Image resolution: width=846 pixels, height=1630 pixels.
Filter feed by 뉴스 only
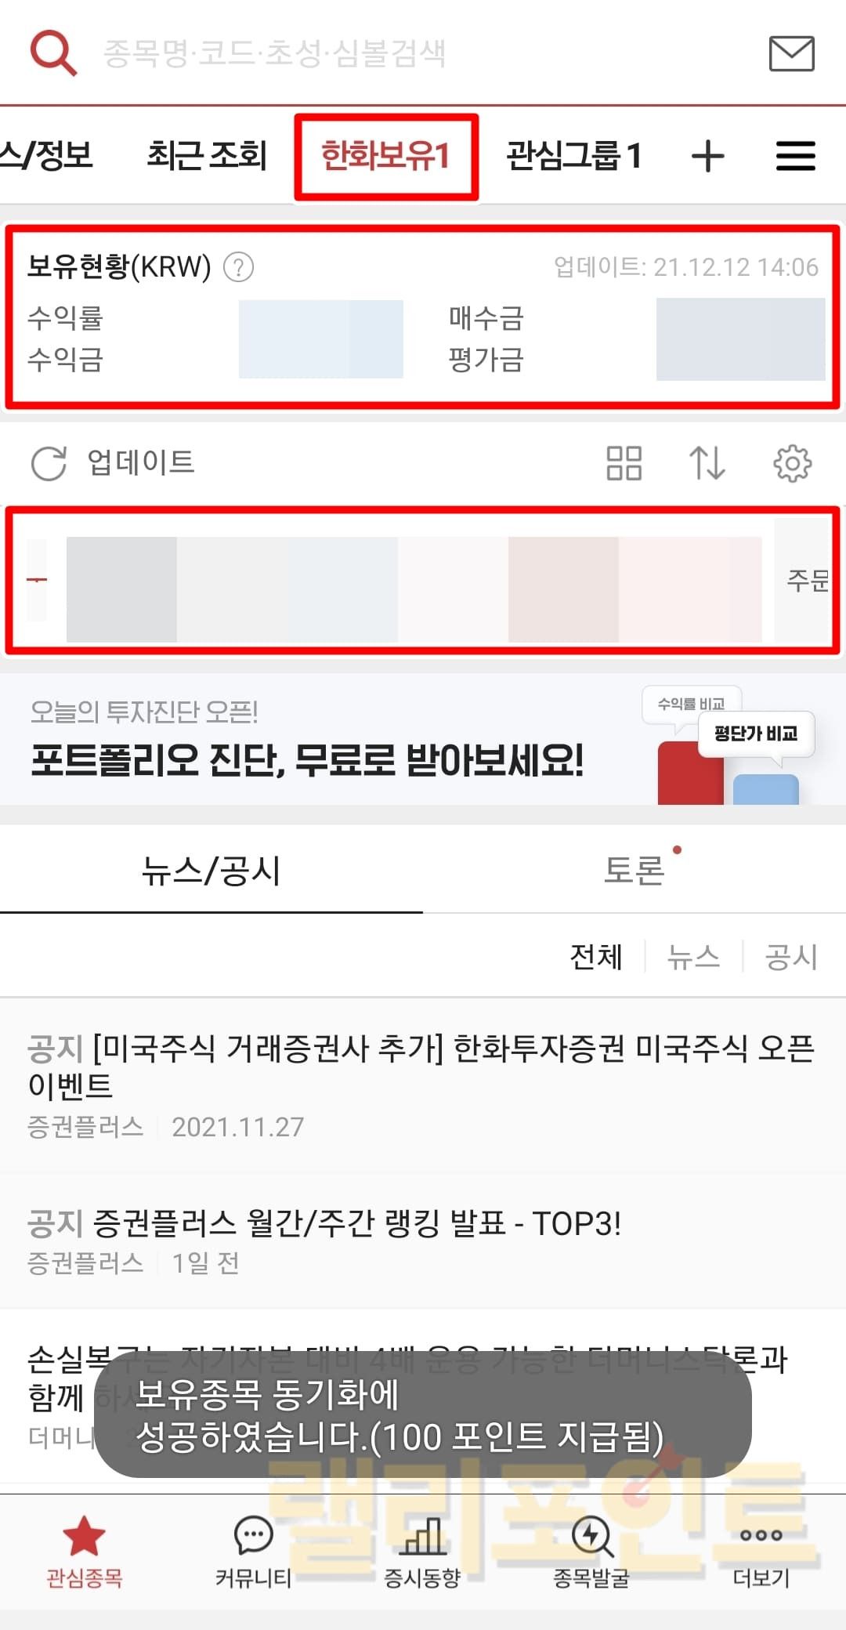coord(693,957)
